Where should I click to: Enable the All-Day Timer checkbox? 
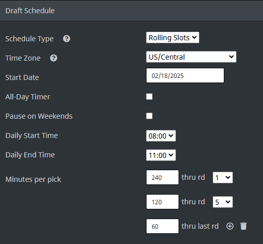coord(149,97)
